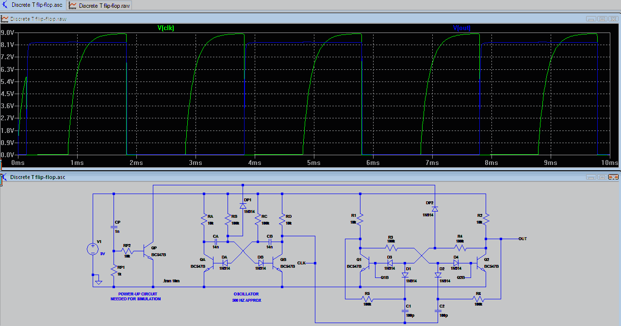
Task: Click the waveform window title bar icon
Action: (x=5, y=19)
